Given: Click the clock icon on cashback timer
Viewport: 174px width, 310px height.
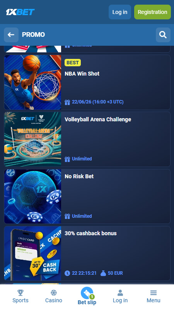Looking at the screenshot, I should point(67,273).
